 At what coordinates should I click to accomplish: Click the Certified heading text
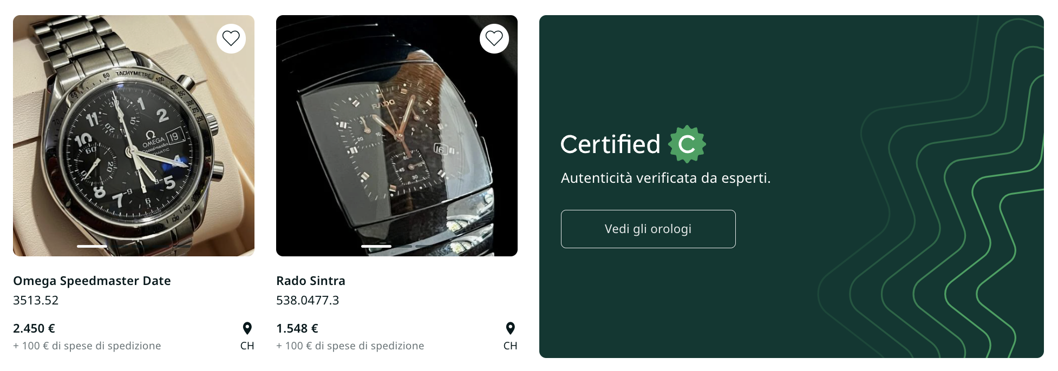(610, 144)
